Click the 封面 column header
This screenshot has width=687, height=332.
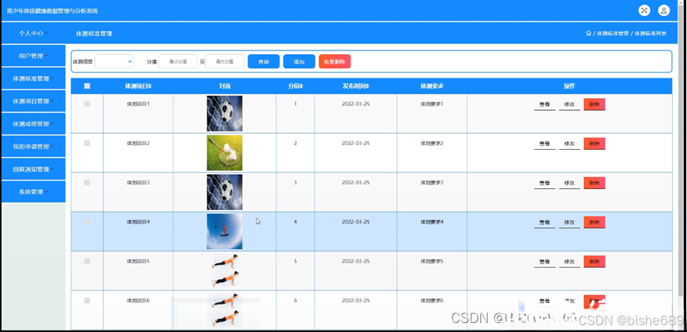224,86
